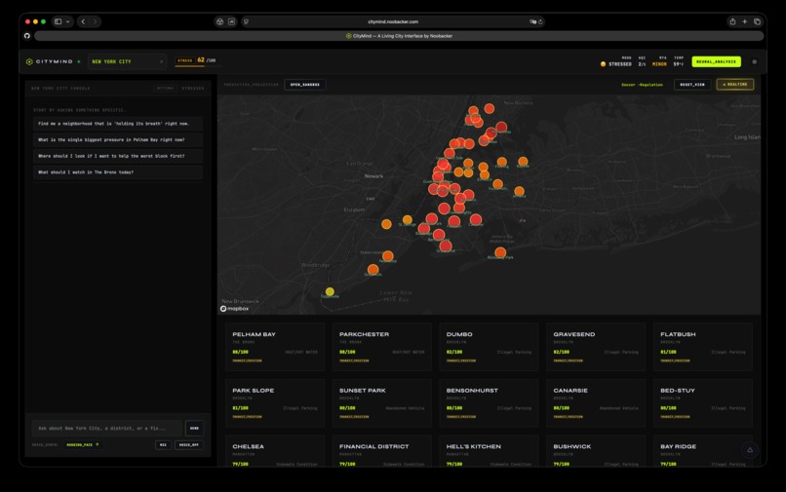
Task: Click the 'Ask about New York City' input field
Action: (106, 429)
